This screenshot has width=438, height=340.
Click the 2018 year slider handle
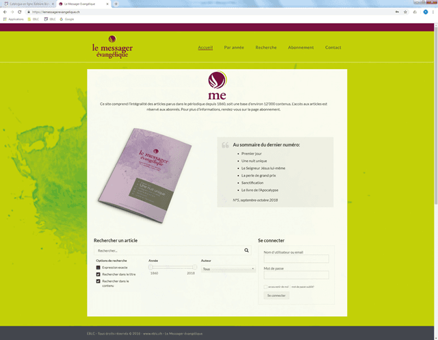194,267
